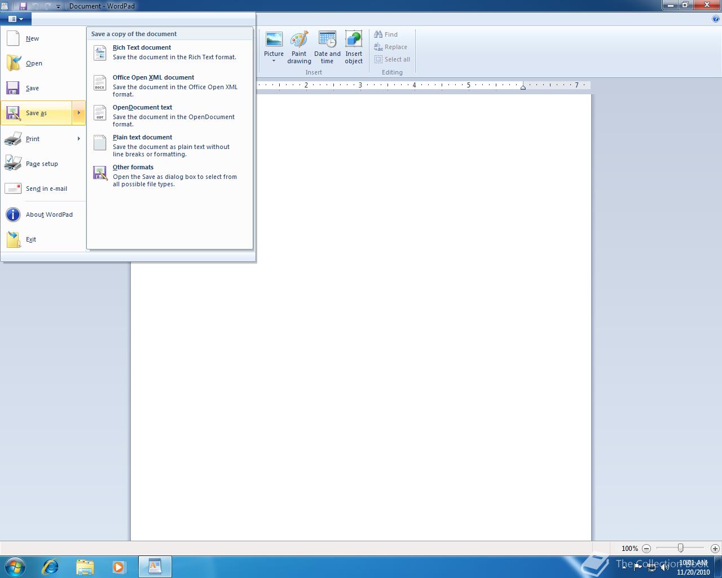722x578 pixels.
Task: Click the zoom slider handle
Action: (x=680, y=548)
